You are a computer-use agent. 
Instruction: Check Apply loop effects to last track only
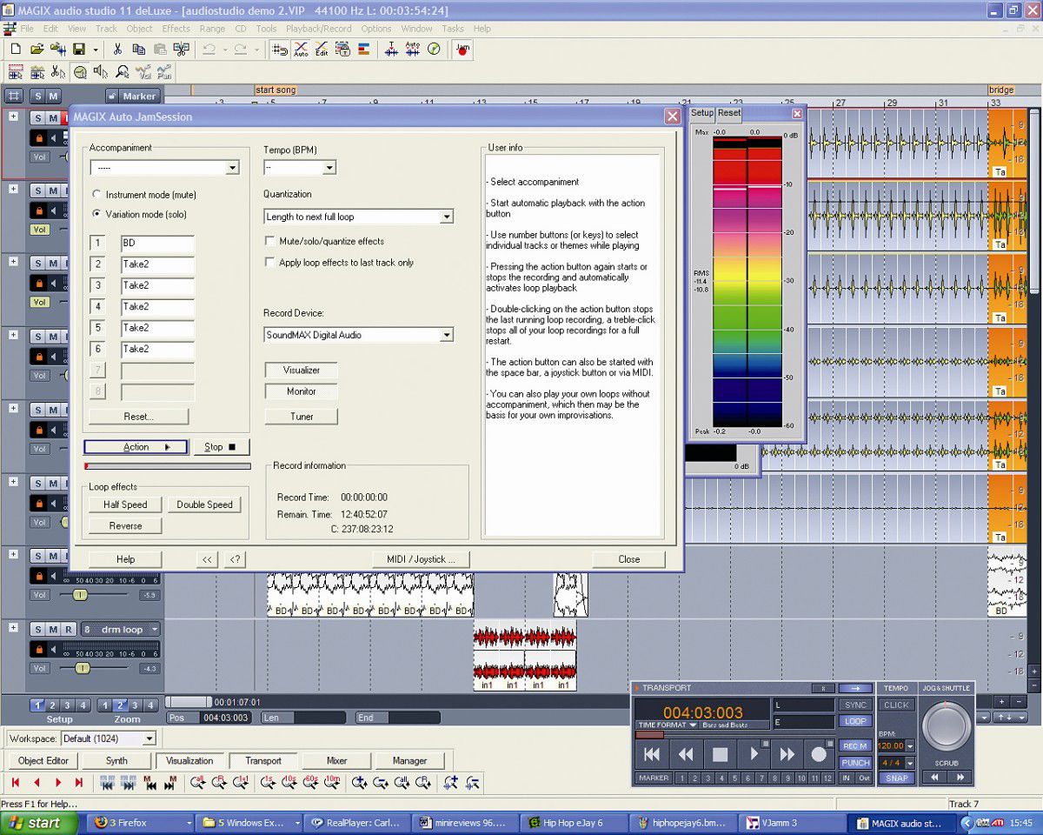(270, 262)
